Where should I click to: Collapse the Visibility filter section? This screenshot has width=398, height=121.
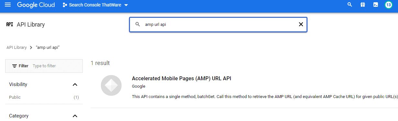coord(75,85)
